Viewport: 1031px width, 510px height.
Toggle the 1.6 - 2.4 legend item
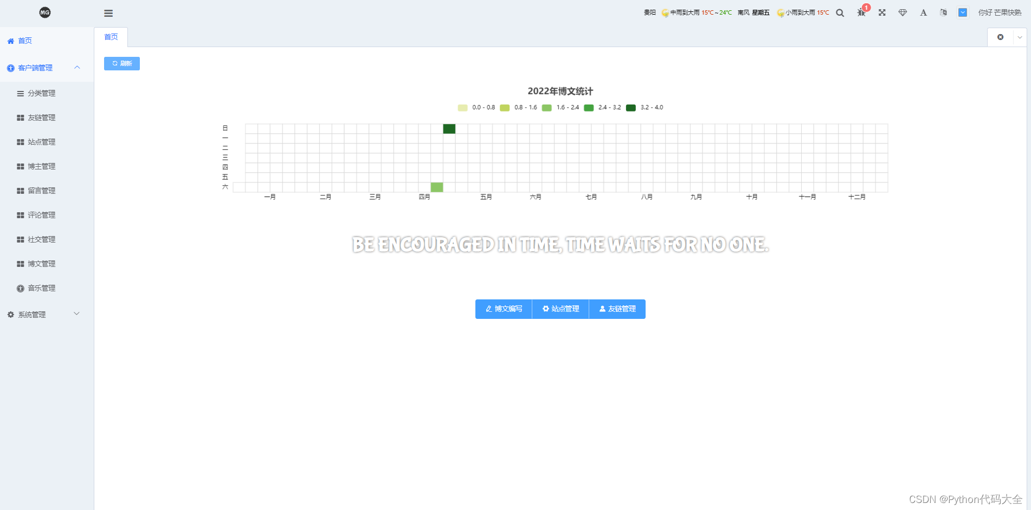pos(560,108)
